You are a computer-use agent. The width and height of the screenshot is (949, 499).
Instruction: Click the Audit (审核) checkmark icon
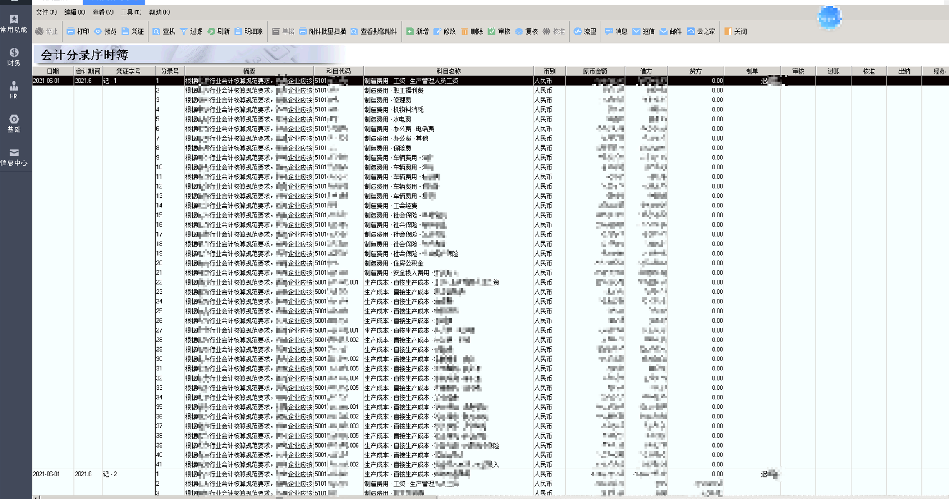[x=492, y=31]
